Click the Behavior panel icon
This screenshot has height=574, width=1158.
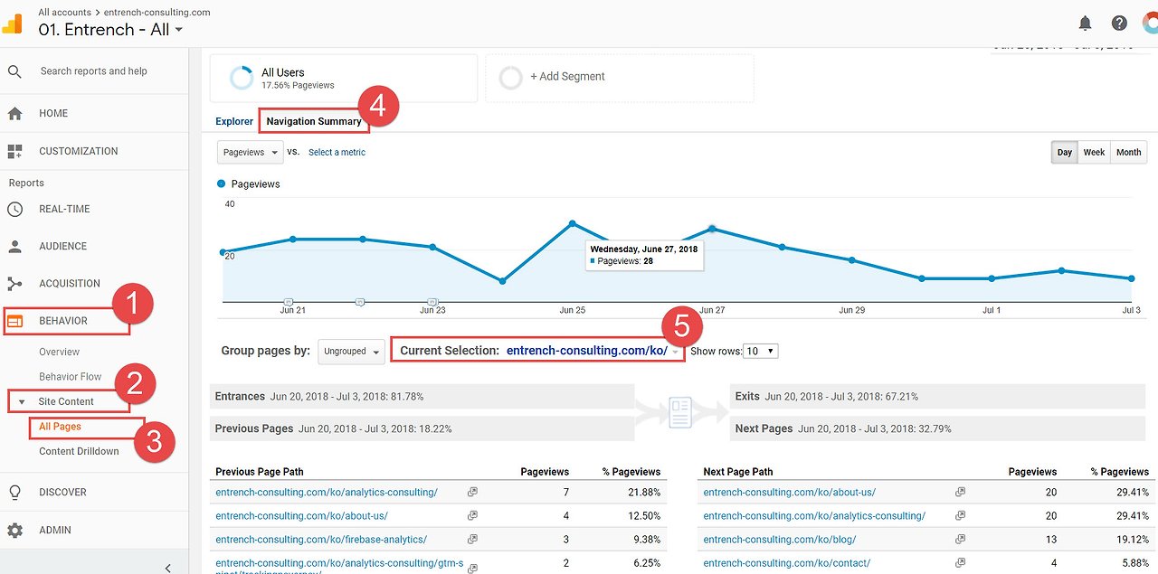pos(14,321)
